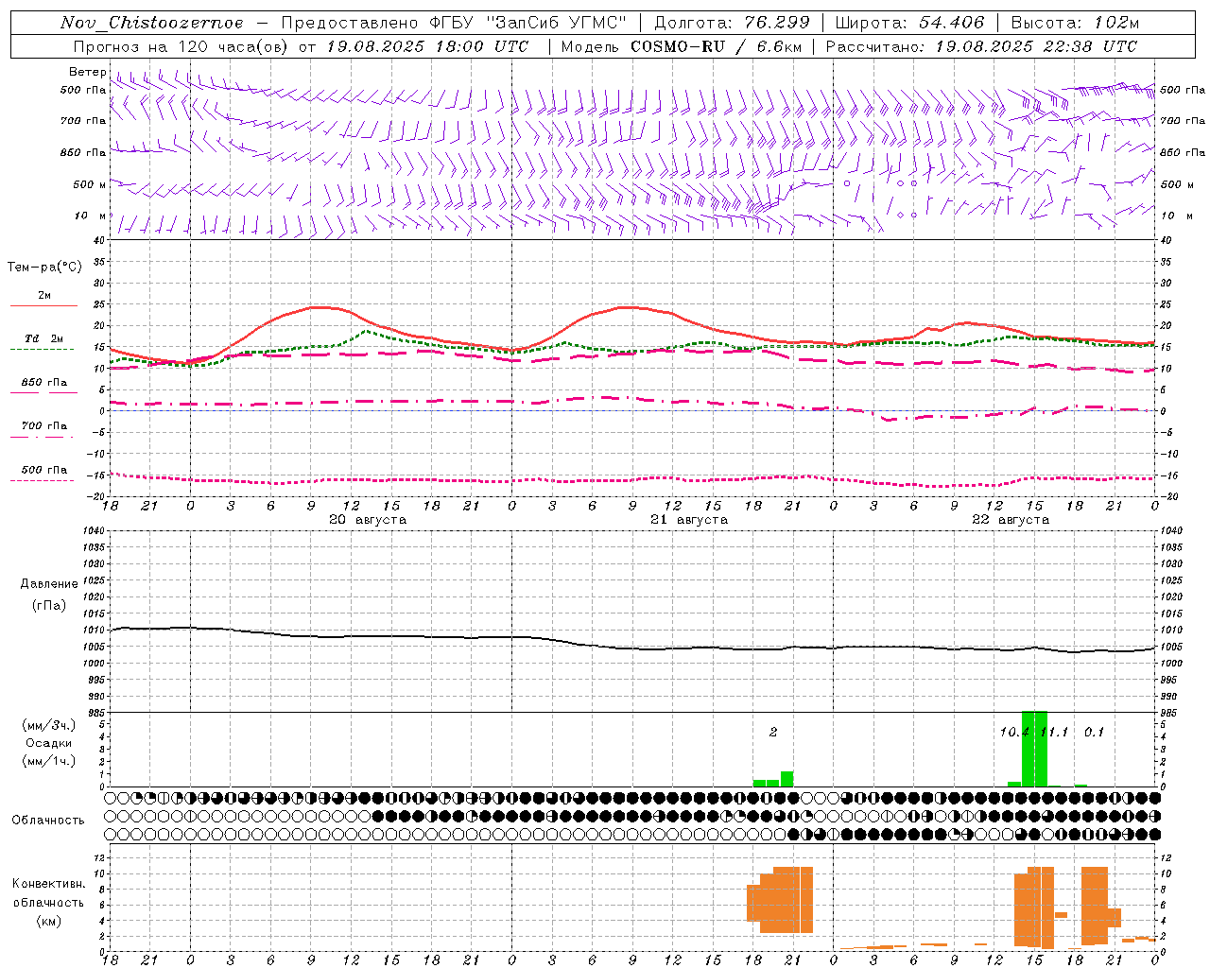
Task: Click the 'Облачность' cloud cover label
Action: [x=48, y=821]
